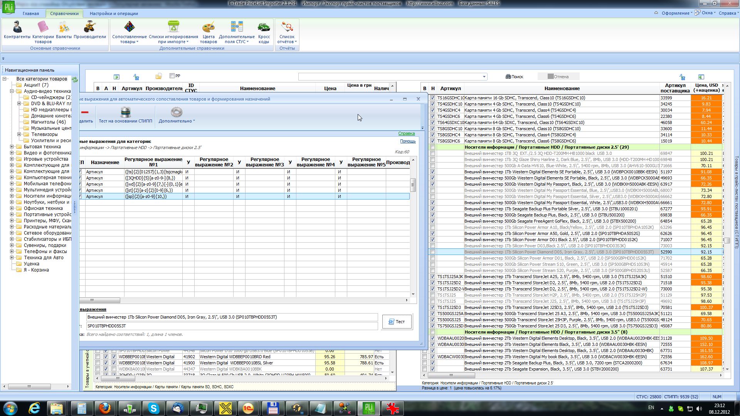Refresh the navigation panel category tree
Image resolution: width=740 pixels, height=416 pixels.
point(75,79)
